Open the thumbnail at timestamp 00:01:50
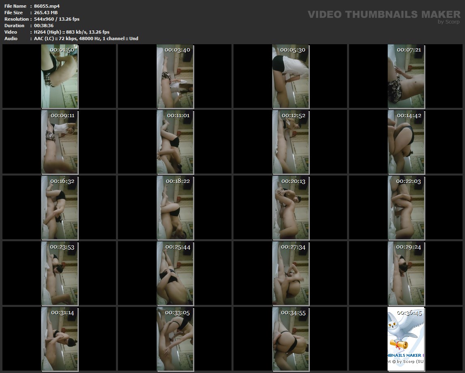Image resolution: width=465 pixels, height=373 pixels. [60, 76]
